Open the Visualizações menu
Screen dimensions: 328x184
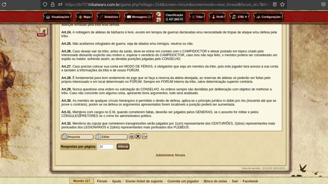click(x=58, y=17)
